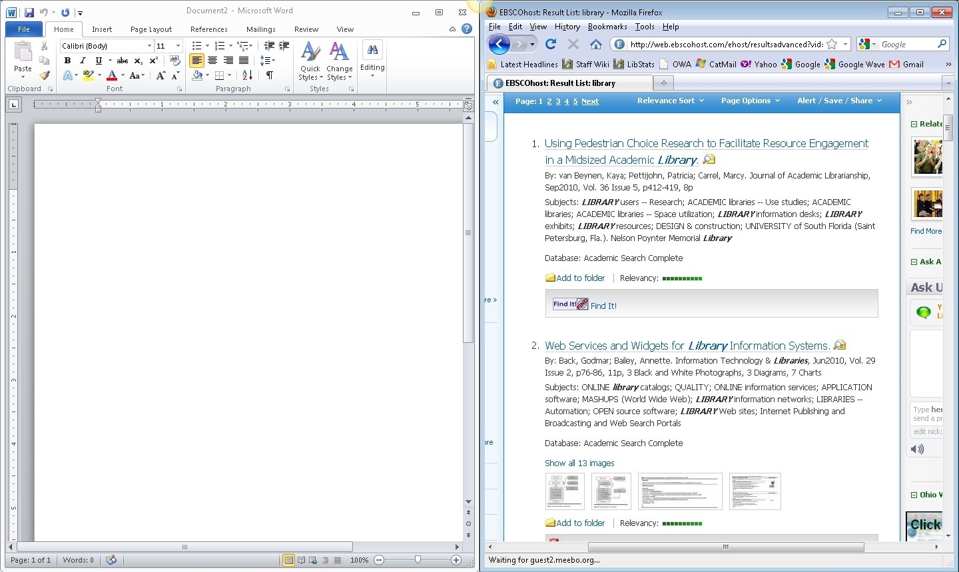Switch to the Insert tab
This screenshot has width=959, height=572.
click(102, 29)
